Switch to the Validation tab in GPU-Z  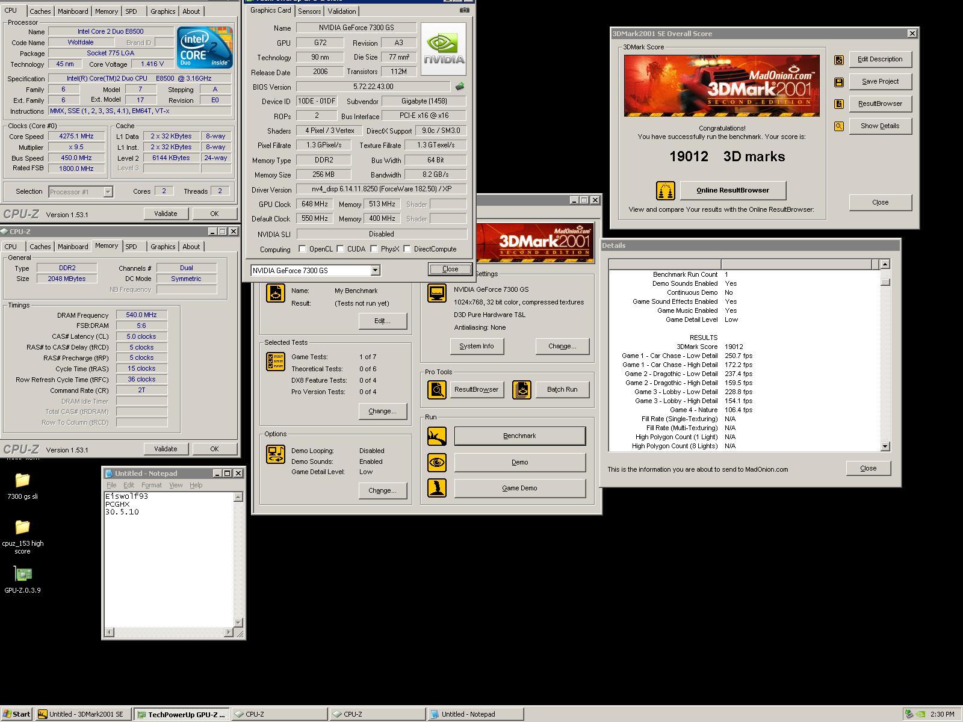[342, 11]
